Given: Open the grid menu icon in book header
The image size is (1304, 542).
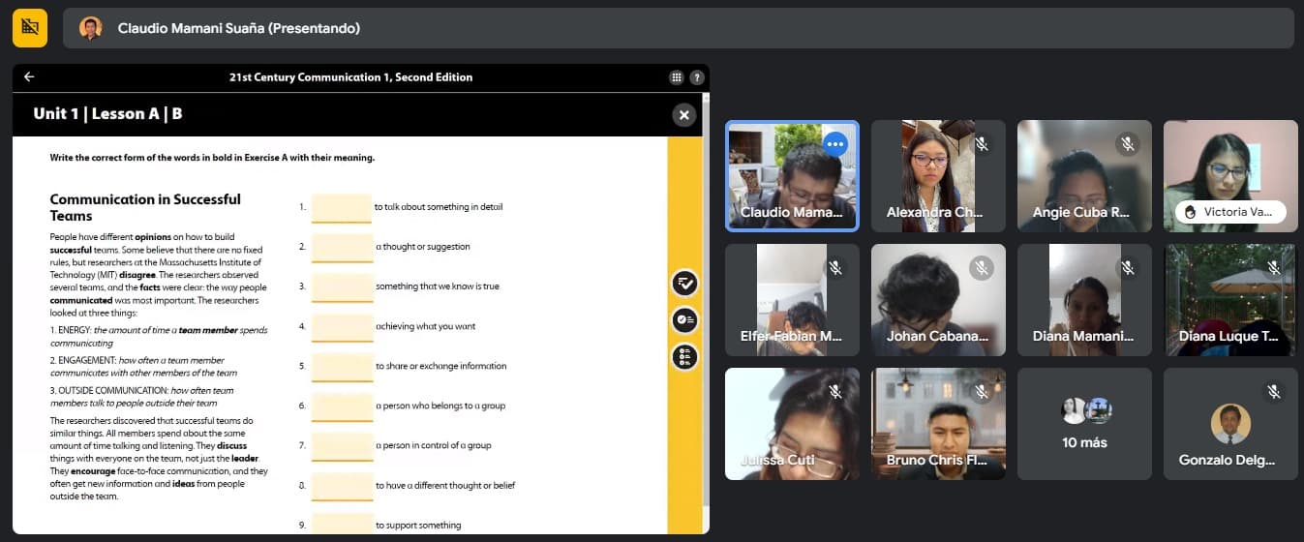Looking at the screenshot, I should [x=677, y=77].
